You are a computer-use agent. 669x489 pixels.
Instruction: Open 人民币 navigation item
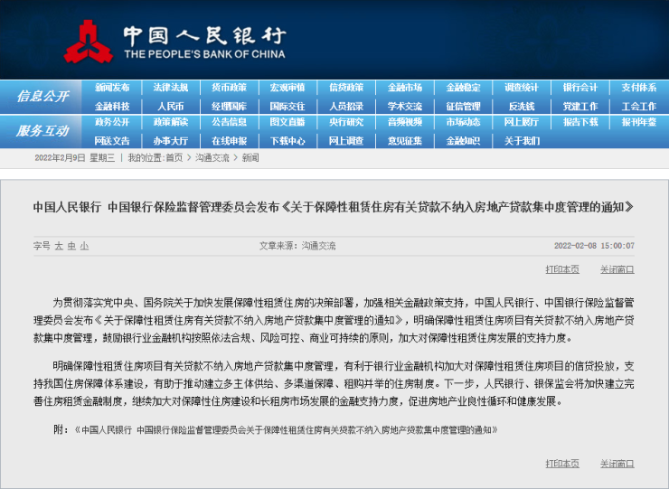click(170, 106)
